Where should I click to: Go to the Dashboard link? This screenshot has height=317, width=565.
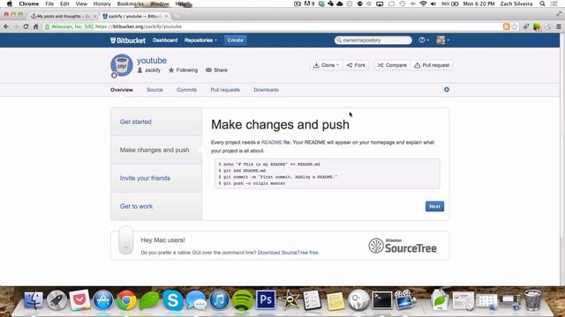pos(165,41)
